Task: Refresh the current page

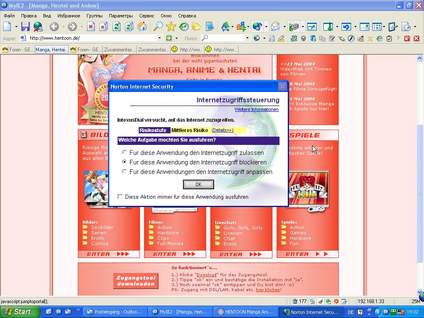Action: 116,26
